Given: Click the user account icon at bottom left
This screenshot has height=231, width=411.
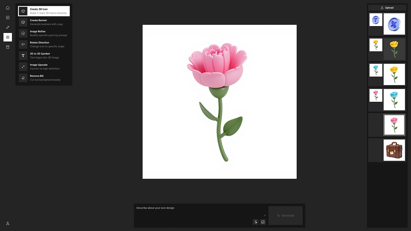Looking at the screenshot, I should [x=8, y=223].
